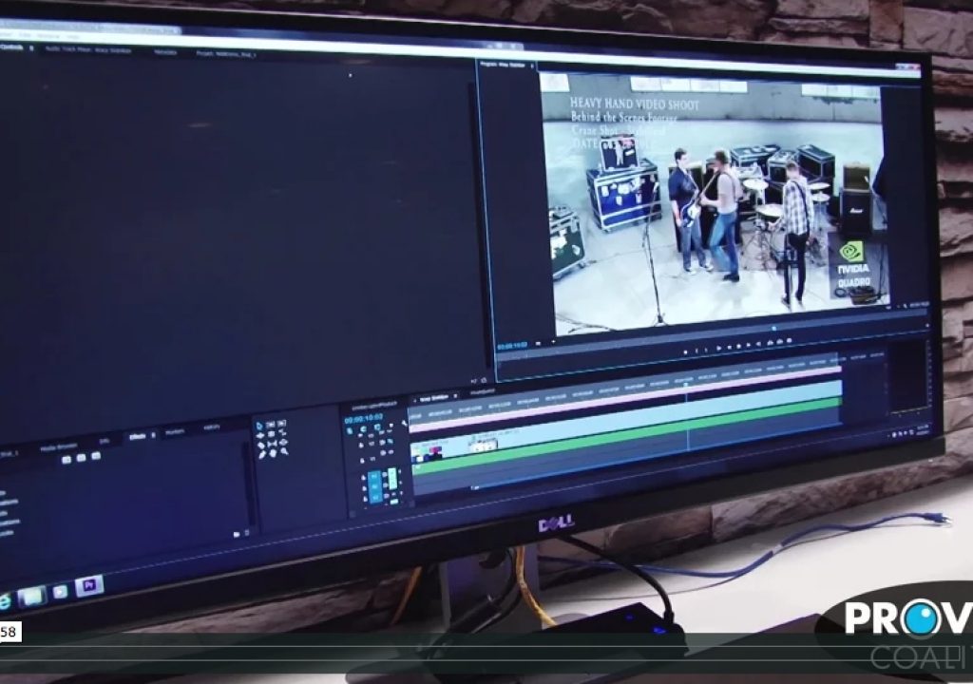Image resolution: width=973 pixels, height=684 pixels.
Task: Click timeline horizontal zoom scrollbar handle
Action: 477,489
